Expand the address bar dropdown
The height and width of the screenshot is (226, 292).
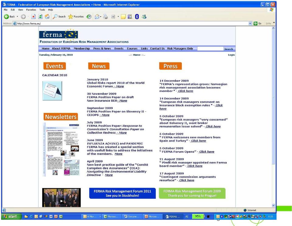point(250,23)
